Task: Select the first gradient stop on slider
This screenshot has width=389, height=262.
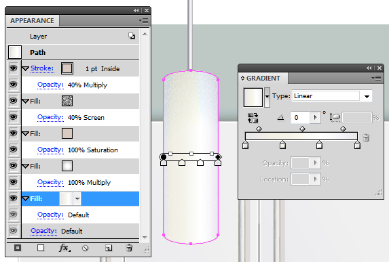Action: tap(245, 145)
